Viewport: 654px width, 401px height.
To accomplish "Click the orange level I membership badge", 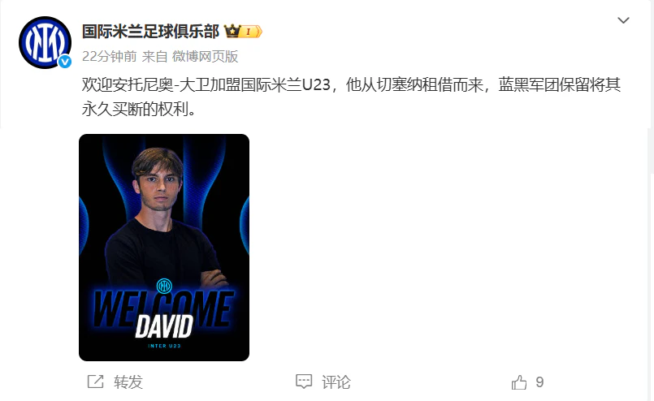I will (251, 32).
